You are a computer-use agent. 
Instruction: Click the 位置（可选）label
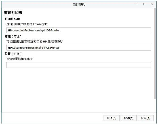13,54
